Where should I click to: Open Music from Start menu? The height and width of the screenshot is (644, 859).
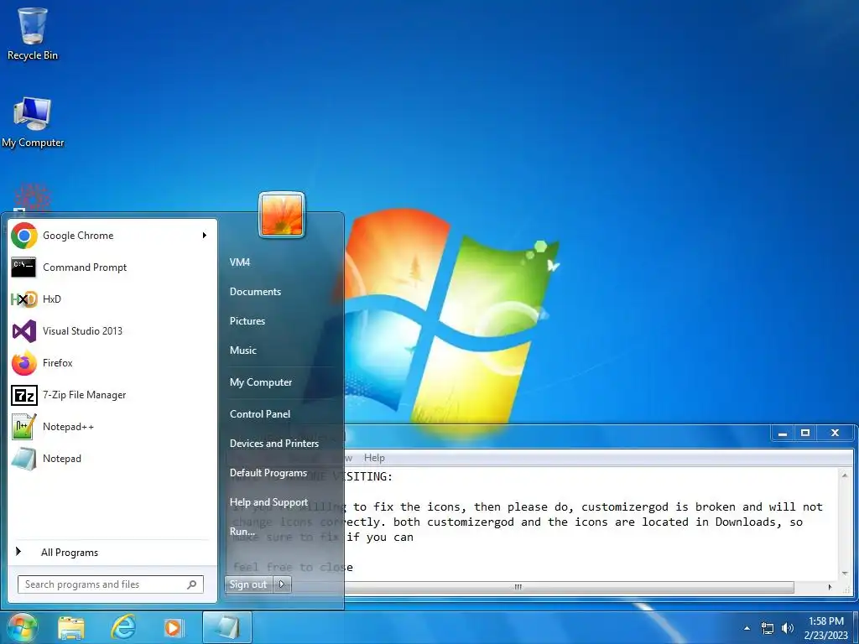point(242,351)
